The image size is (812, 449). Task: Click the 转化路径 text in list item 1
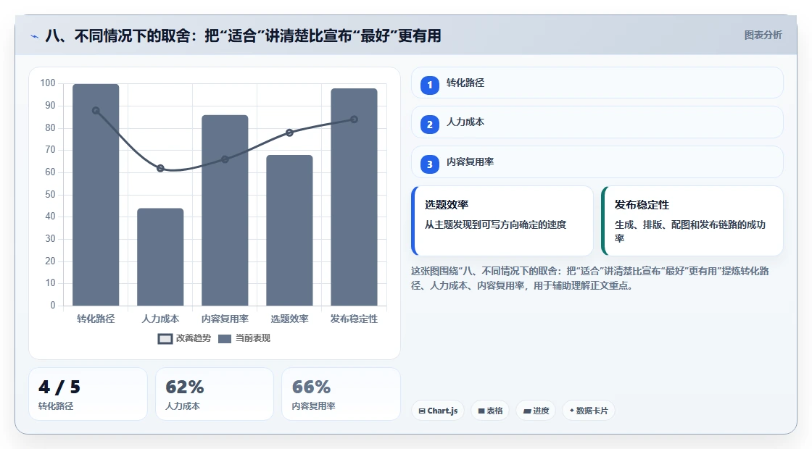465,83
